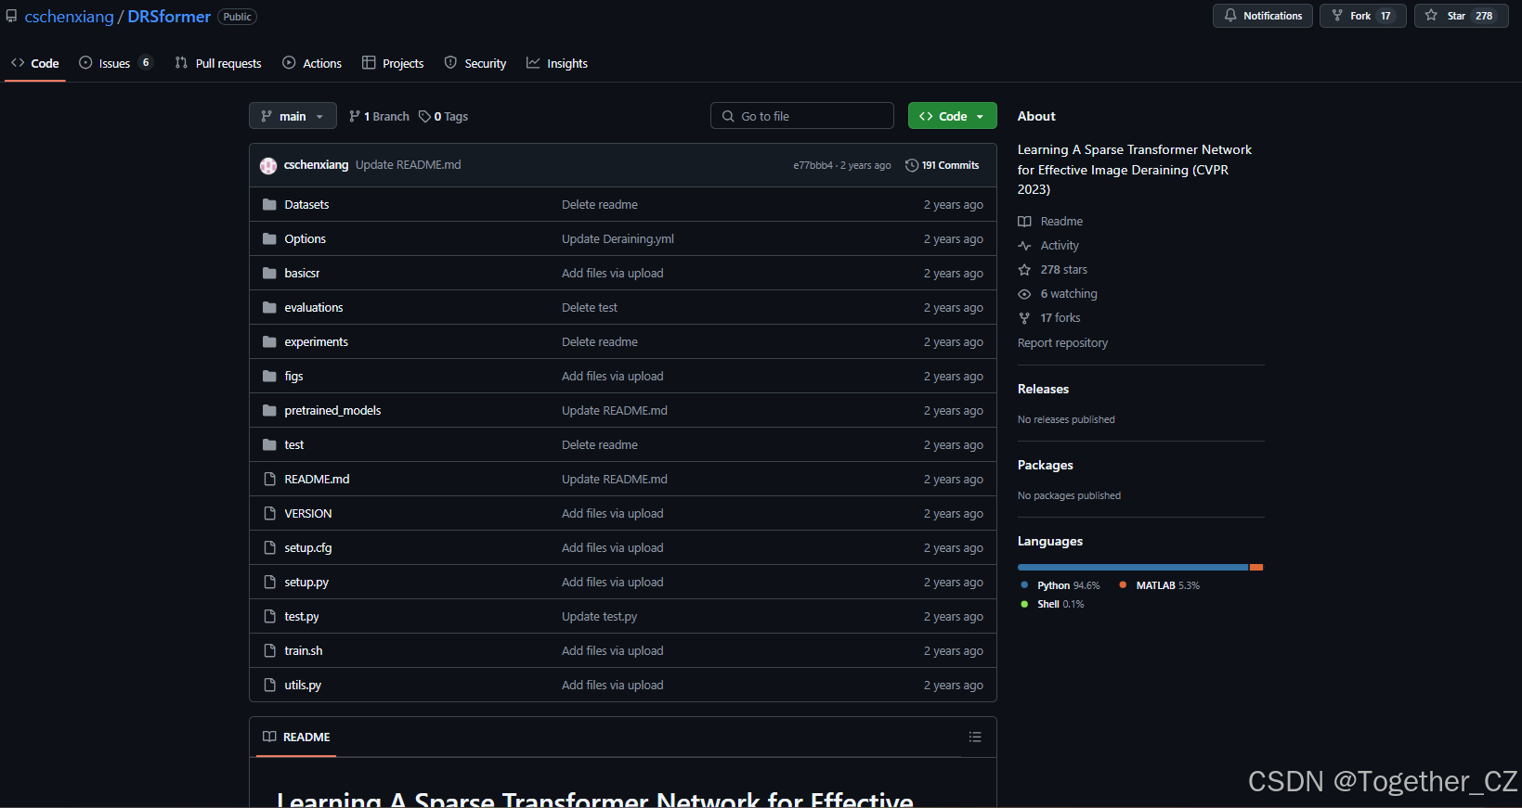Click the basicsr folder icon
The height and width of the screenshot is (808, 1522).
click(269, 273)
